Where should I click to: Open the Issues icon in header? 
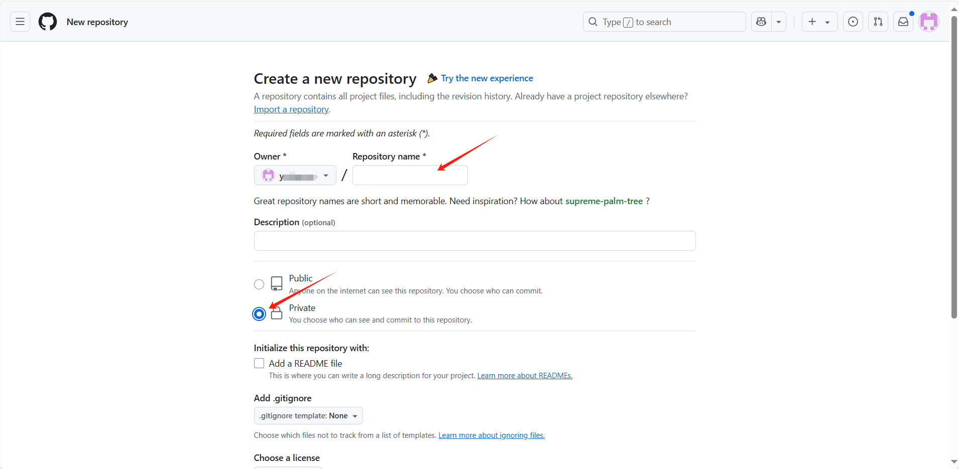click(853, 22)
